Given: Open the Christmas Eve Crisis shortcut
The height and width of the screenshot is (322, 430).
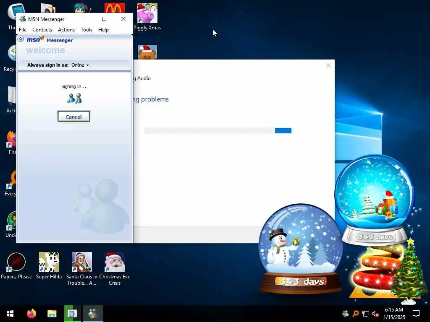Looking at the screenshot, I should point(115,268).
